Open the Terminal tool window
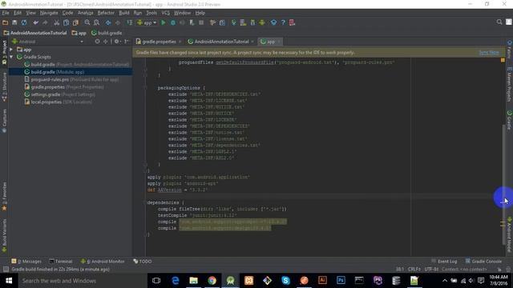513x288 pixels. click(x=61, y=262)
